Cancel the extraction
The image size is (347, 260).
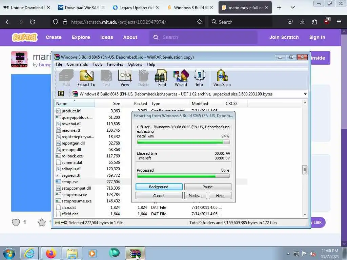click(159, 196)
